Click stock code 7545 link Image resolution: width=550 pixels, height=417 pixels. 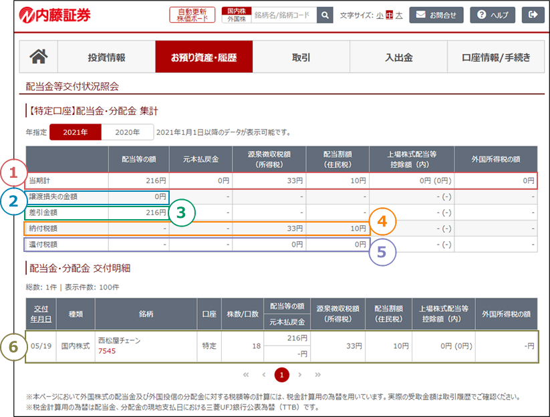[x=107, y=351]
